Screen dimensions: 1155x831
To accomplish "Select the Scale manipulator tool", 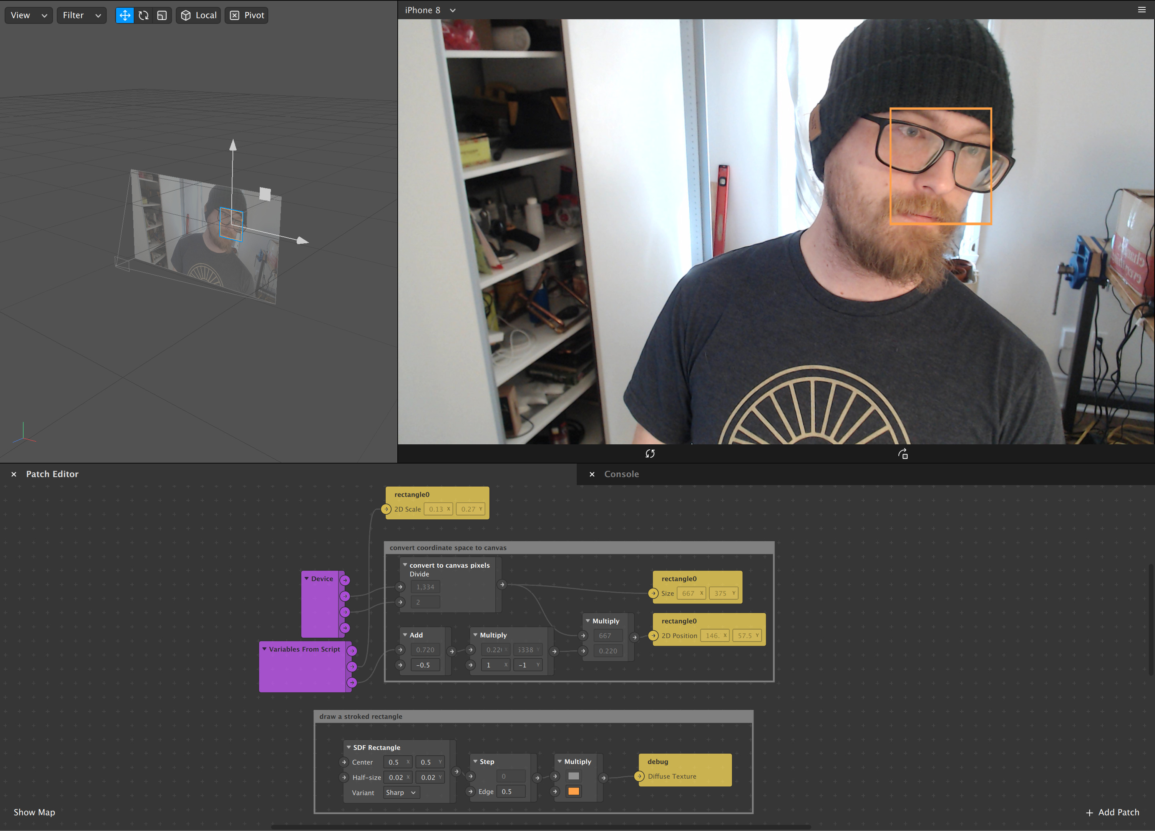I will pyautogui.click(x=162, y=15).
